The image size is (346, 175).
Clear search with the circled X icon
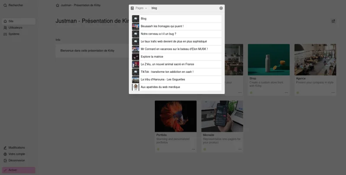221,8
